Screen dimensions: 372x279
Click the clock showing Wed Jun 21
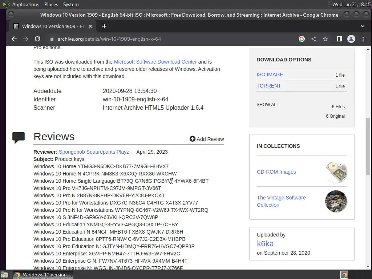click(x=351, y=4)
